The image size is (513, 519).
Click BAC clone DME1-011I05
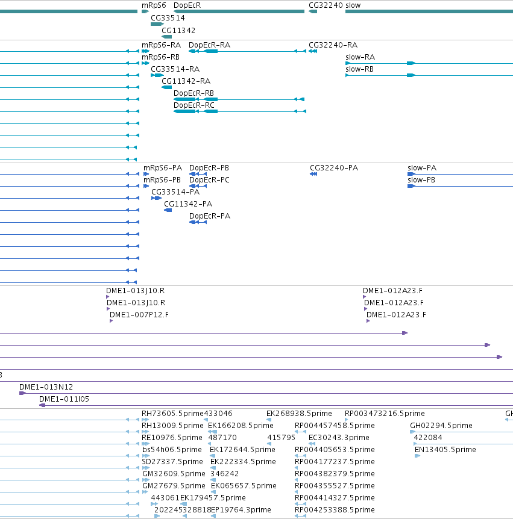(64, 399)
